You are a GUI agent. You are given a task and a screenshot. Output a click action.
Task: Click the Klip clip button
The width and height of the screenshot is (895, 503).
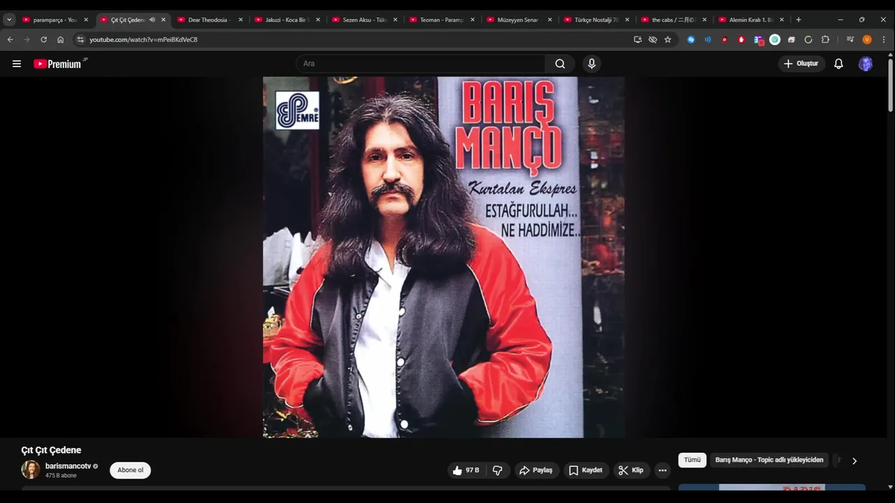click(x=631, y=470)
